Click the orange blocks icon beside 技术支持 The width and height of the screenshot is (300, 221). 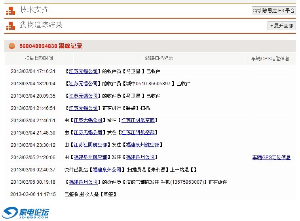pyautogui.click(x=10, y=11)
